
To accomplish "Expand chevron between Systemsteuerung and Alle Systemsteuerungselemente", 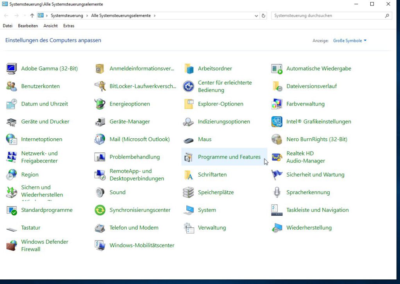I will tap(87, 16).
